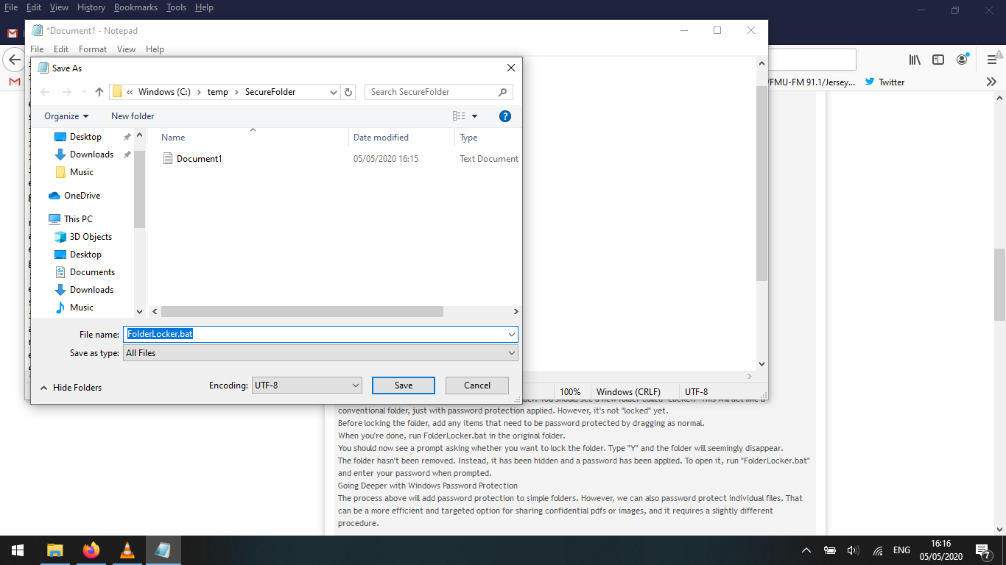Viewport: 1006px width, 565px height.
Task: Open Firefox hamburger menu
Action: [x=991, y=60]
